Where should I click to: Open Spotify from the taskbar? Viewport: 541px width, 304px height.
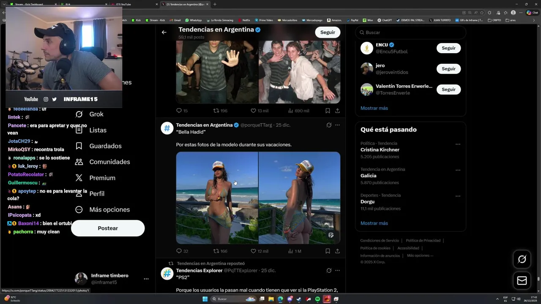click(x=318, y=299)
